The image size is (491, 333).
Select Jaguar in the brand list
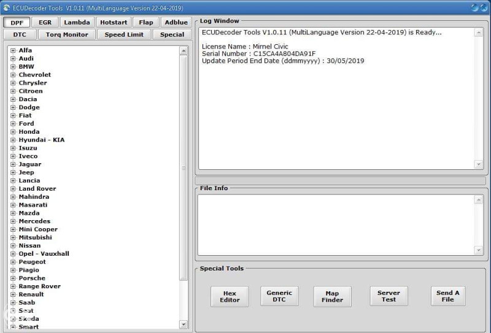(30, 164)
